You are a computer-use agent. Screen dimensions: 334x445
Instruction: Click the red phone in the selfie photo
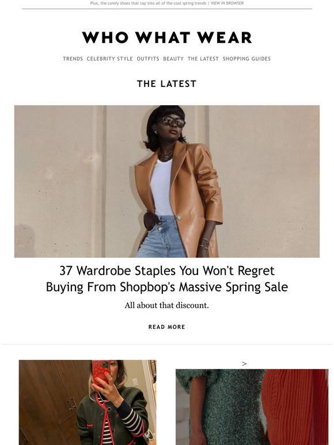(101, 373)
